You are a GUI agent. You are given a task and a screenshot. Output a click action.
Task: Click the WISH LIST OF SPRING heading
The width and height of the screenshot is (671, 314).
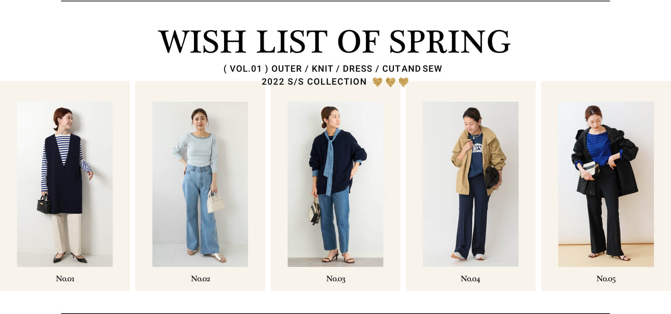pos(334,42)
